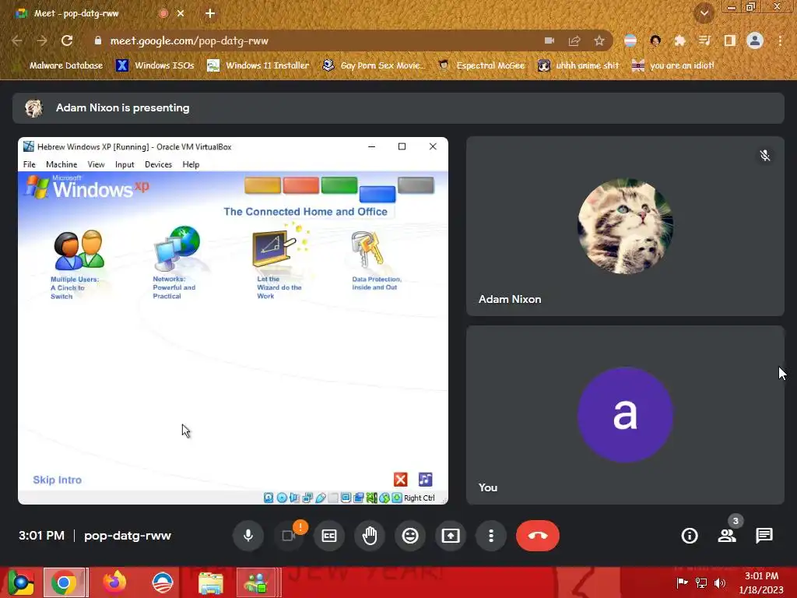This screenshot has height=598, width=797.
Task: Click the Present now button
Action: tap(451, 536)
